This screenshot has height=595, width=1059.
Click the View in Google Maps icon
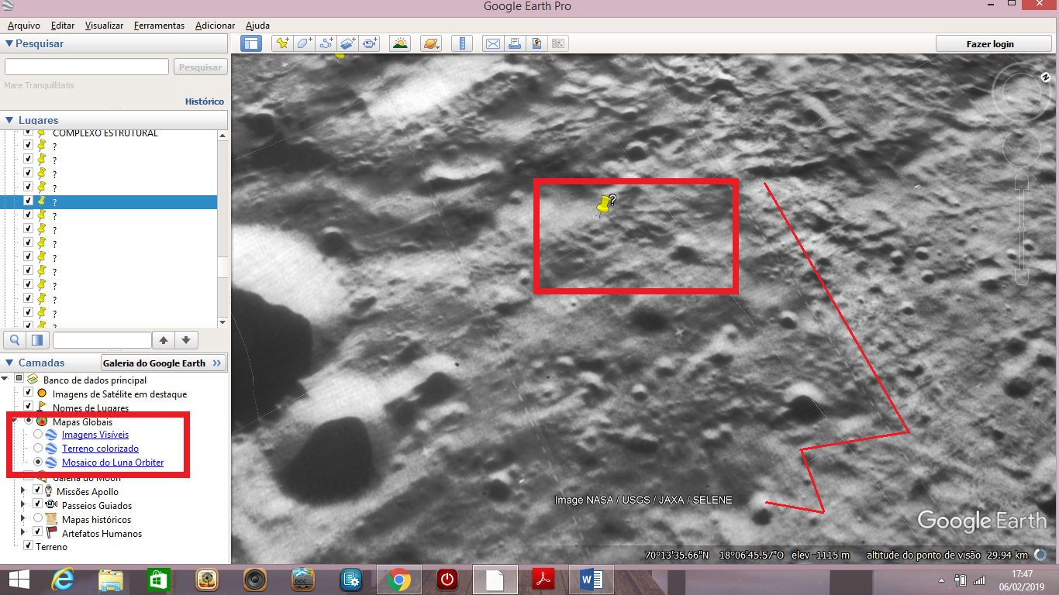pyautogui.click(x=557, y=43)
